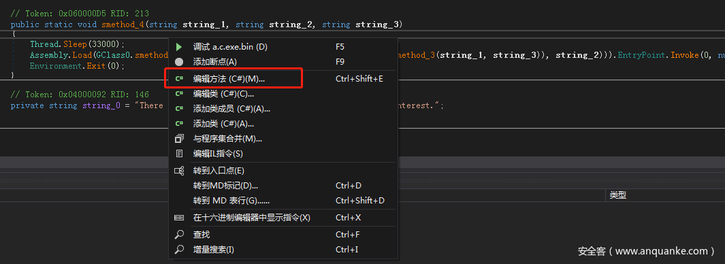This screenshot has width=725, height=264.
Task: Click the go to entry point icon
Action: pos(179,171)
